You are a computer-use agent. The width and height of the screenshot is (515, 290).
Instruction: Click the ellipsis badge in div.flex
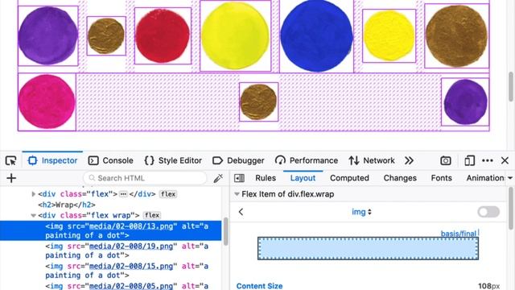pos(123,194)
